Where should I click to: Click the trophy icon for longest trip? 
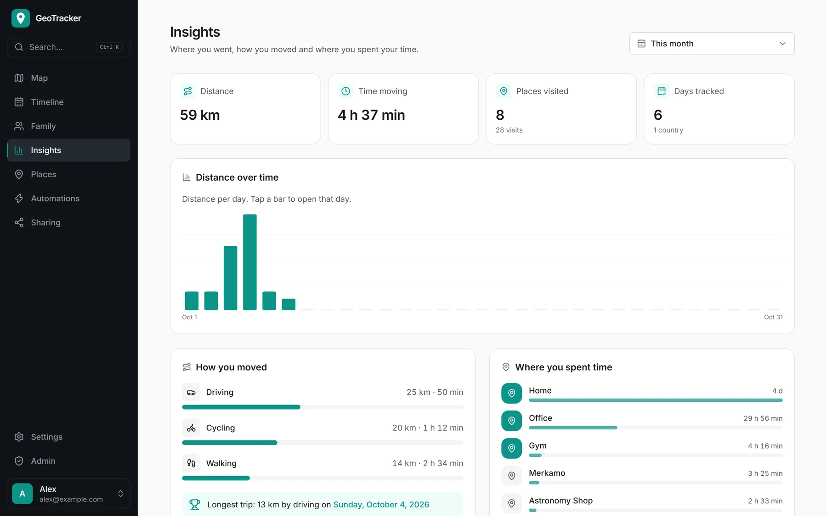[x=195, y=505]
